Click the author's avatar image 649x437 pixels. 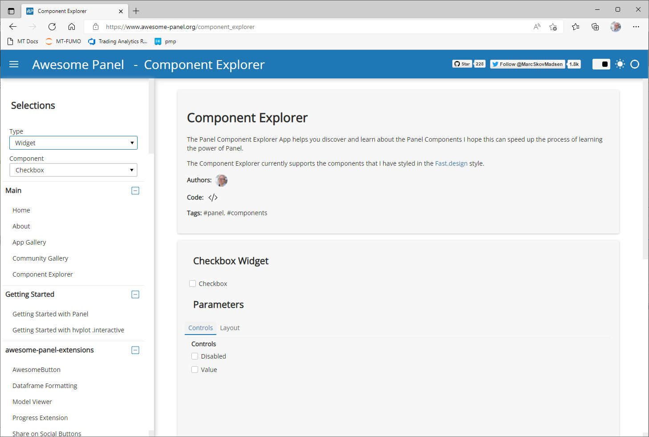tap(221, 180)
